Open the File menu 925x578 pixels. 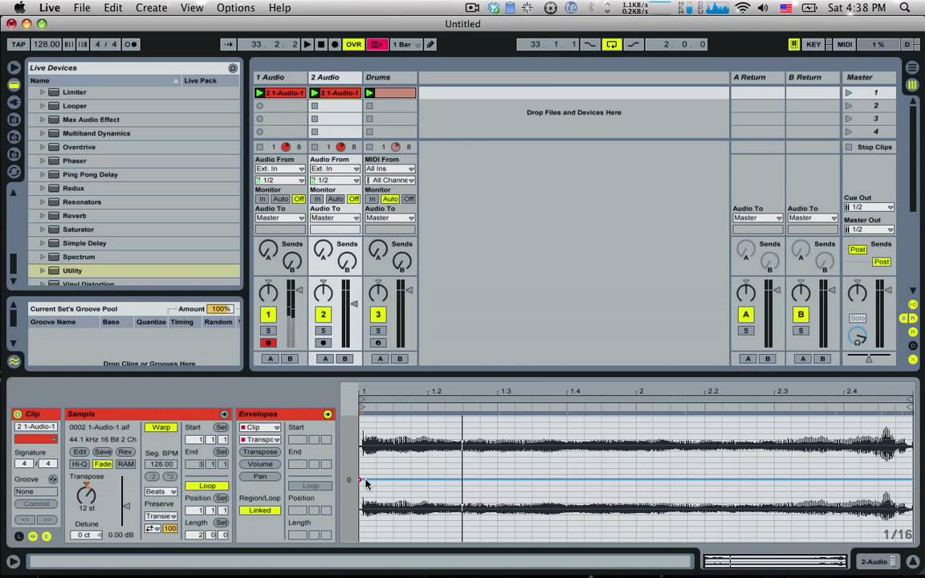coord(81,8)
